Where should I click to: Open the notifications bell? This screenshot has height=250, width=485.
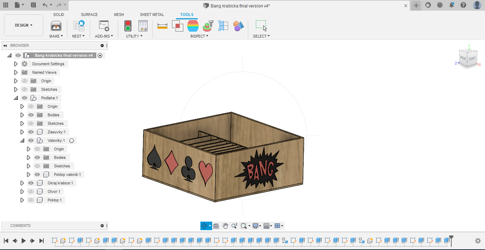(452, 5)
